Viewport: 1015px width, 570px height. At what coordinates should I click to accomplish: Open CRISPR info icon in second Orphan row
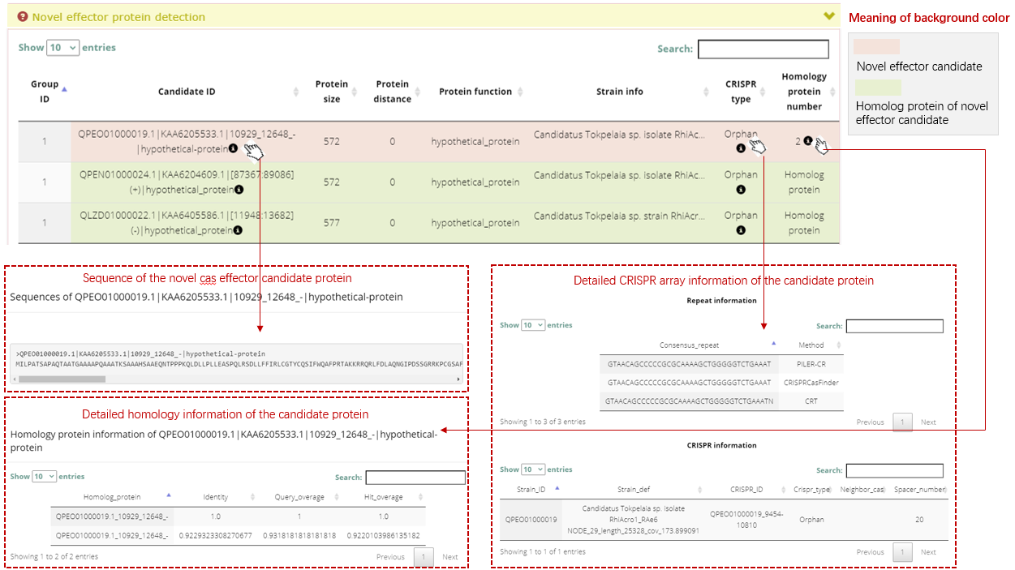[741, 190]
